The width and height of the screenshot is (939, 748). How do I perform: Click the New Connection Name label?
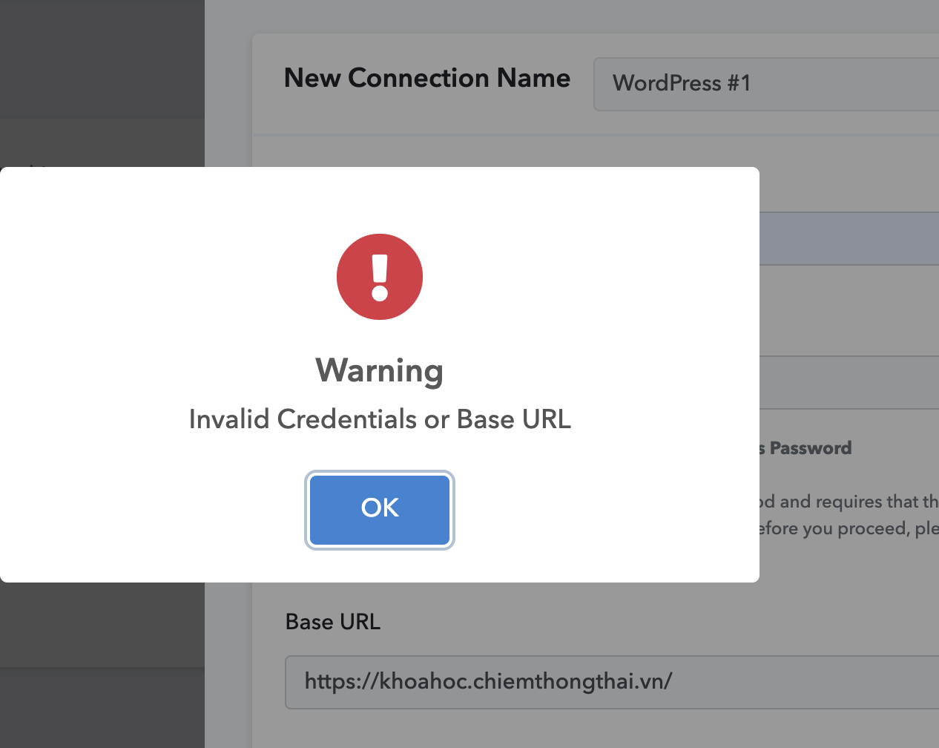point(427,78)
